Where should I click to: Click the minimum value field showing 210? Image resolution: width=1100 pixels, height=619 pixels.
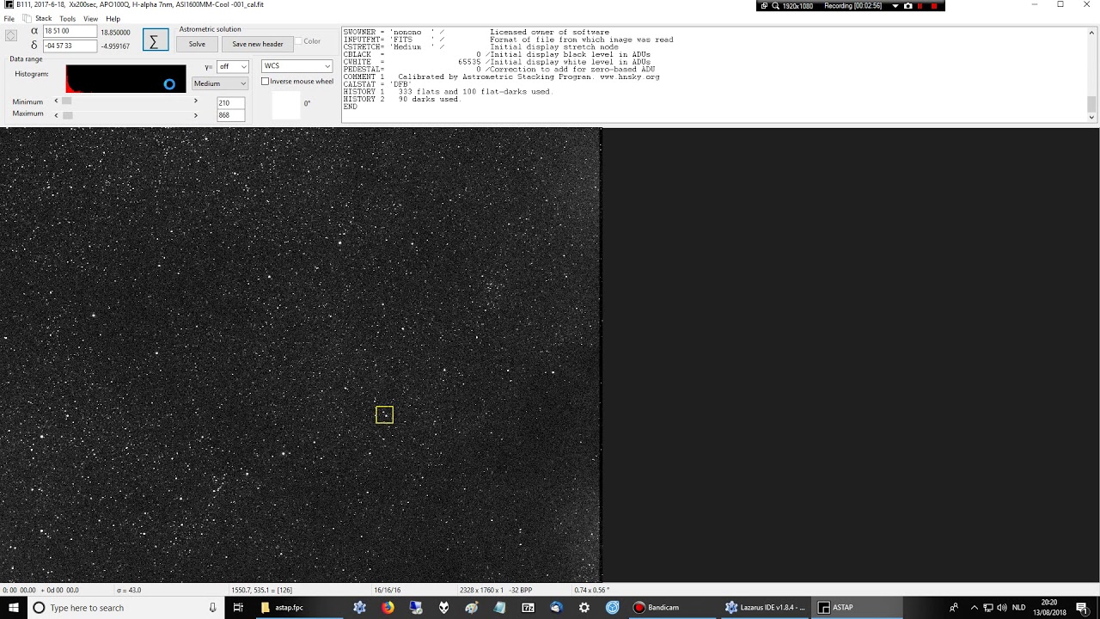click(x=230, y=102)
